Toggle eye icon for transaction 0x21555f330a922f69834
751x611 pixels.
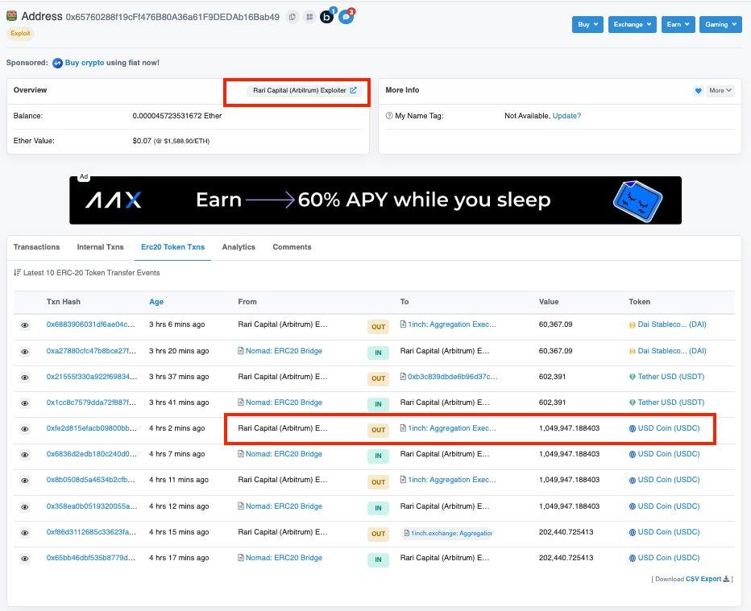click(x=25, y=377)
